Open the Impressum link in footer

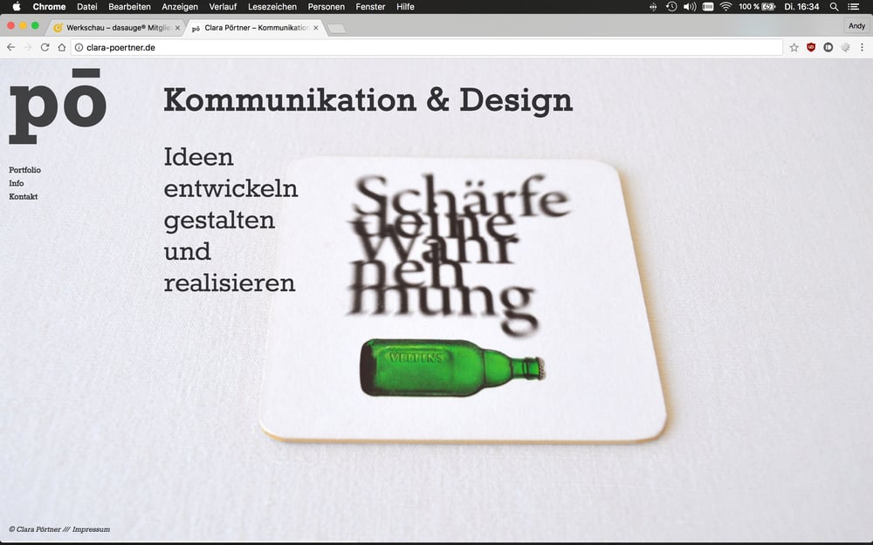coord(92,529)
